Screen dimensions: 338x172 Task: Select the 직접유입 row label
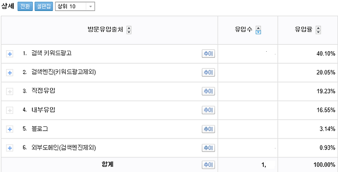pos(43,91)
